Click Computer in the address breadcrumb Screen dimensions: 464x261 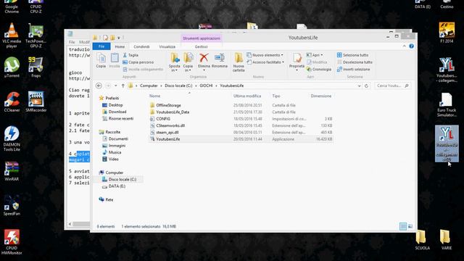tap(149, 86)
